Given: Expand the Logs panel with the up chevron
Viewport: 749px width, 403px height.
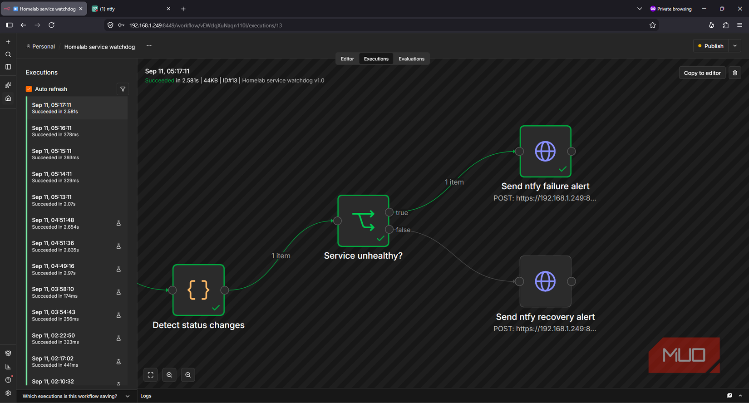Looking at the screenshot, I should coord(740,396).
